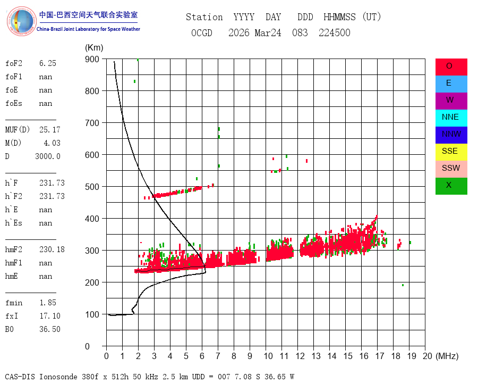
Task: Click the 900 altitude axis label
Action: pos(92,59)
